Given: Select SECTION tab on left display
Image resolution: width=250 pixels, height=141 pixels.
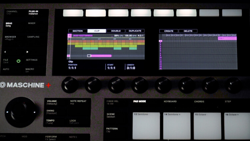Looking at the screenshot, I should point(78,31).
